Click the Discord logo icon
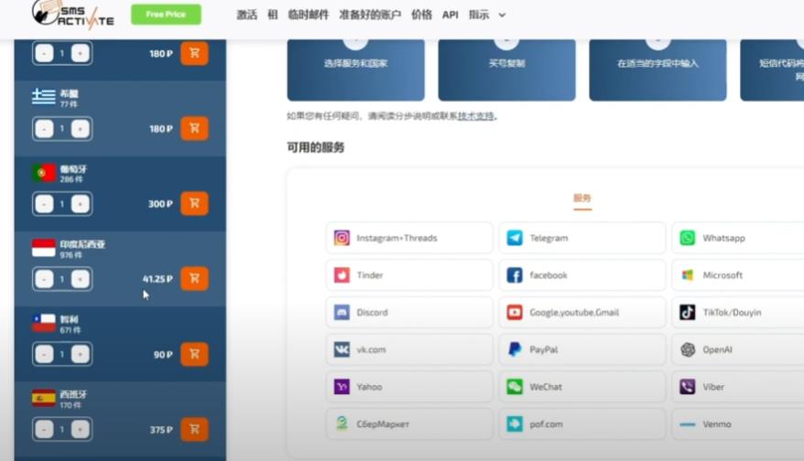Screen dimensions: 804x461 (x=342, y=313)
